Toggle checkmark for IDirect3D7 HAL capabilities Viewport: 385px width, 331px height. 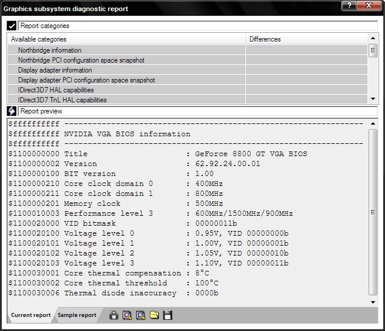[14, 90]
